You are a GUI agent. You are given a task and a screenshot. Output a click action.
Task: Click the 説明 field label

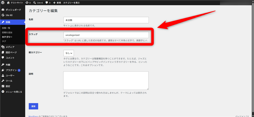(x=31, y=74)
